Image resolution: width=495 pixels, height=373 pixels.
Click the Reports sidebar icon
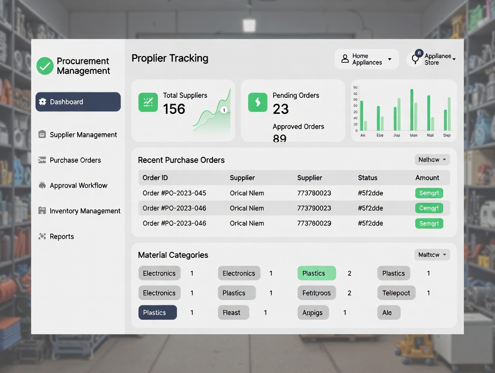coord(42,236)
